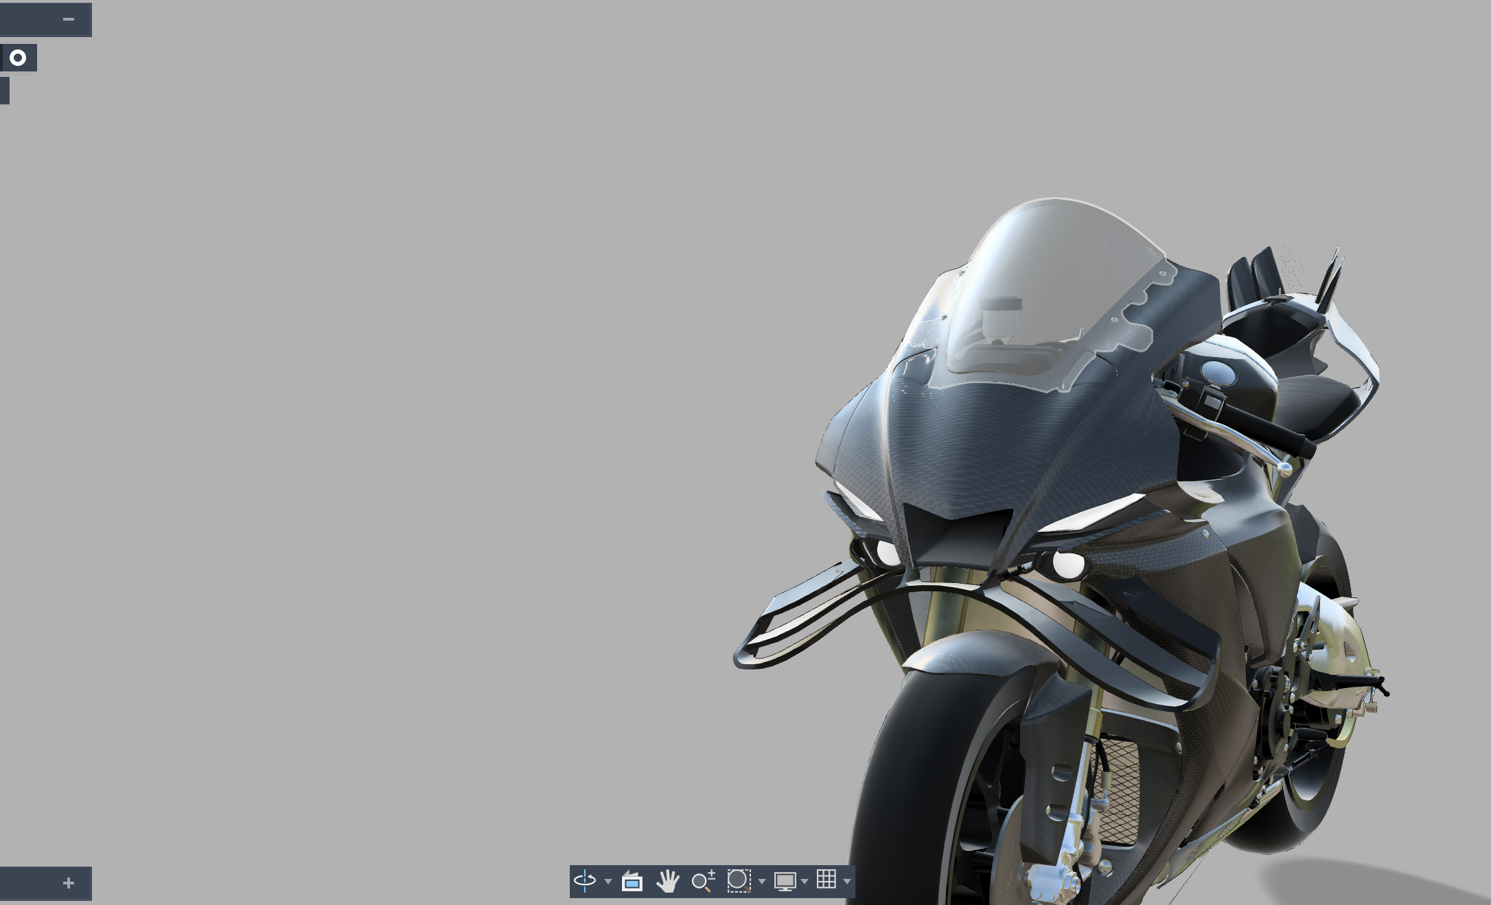Screen dimensions: 1491x905
Task: Click the full screen display icon
Action: [785, 882]
